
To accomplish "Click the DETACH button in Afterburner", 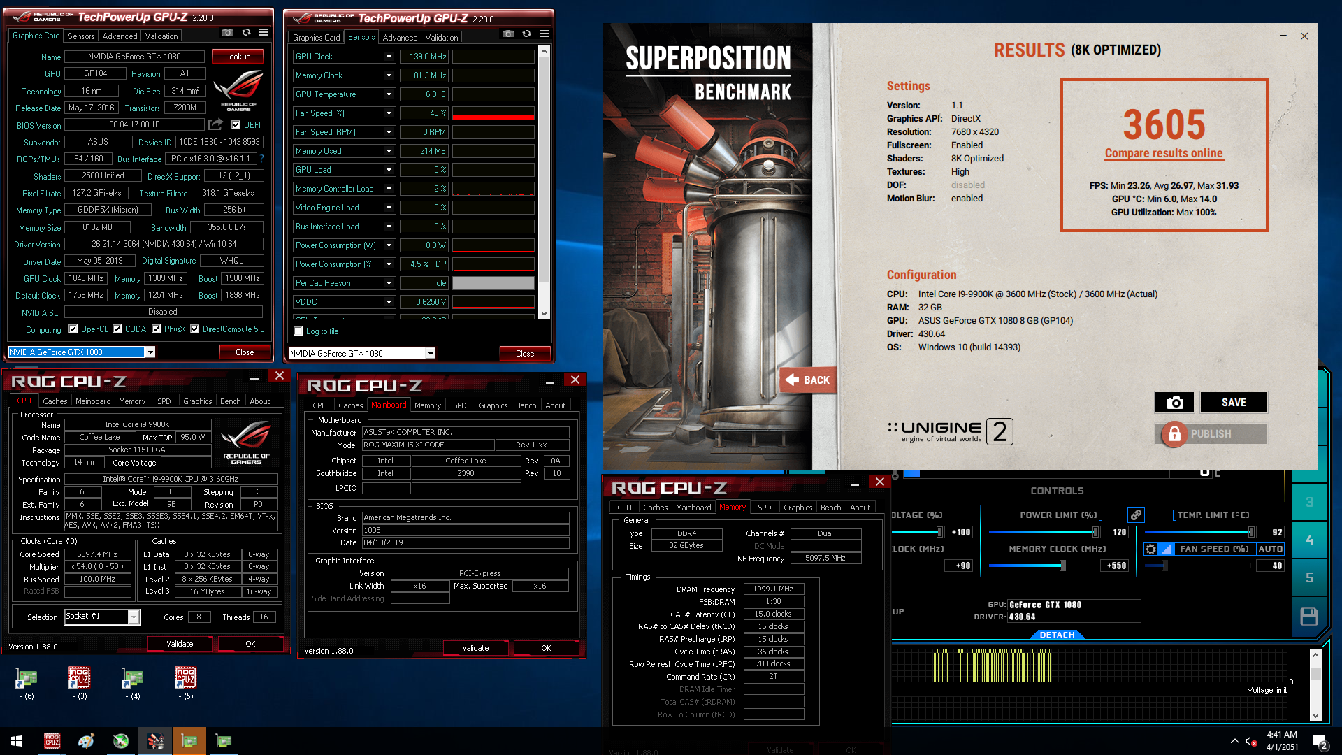I will 1057,635.
